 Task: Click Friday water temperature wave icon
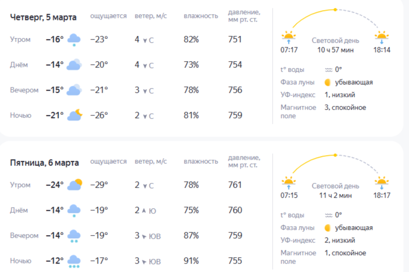coord(329,215)
